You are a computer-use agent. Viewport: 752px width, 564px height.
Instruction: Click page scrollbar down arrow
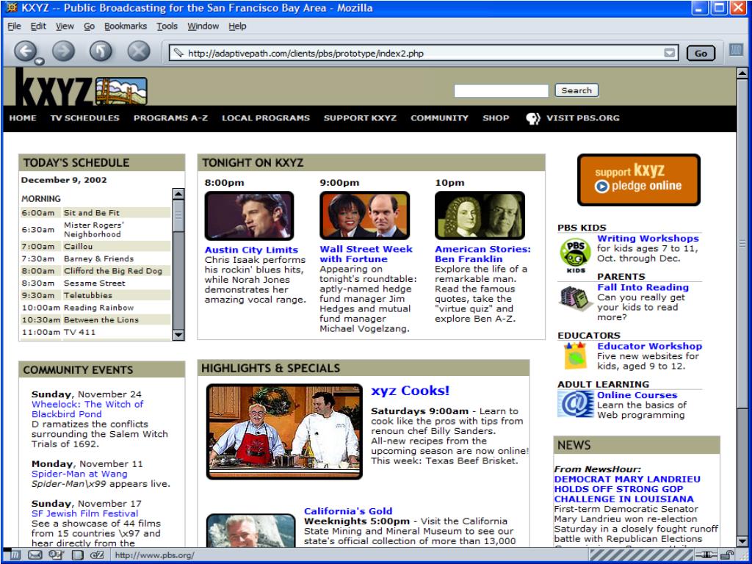click(742, 541)
